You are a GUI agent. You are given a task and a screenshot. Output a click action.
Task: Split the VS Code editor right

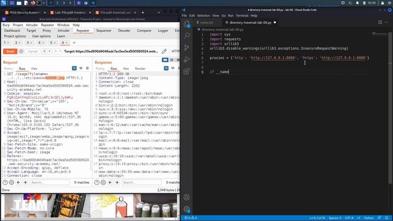pos(380,22)
